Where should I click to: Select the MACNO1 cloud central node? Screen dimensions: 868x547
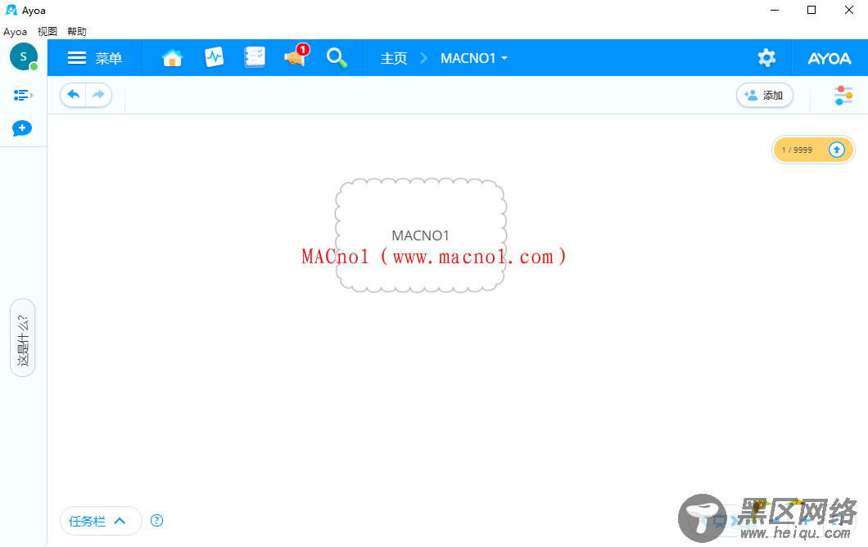point(421,235)
